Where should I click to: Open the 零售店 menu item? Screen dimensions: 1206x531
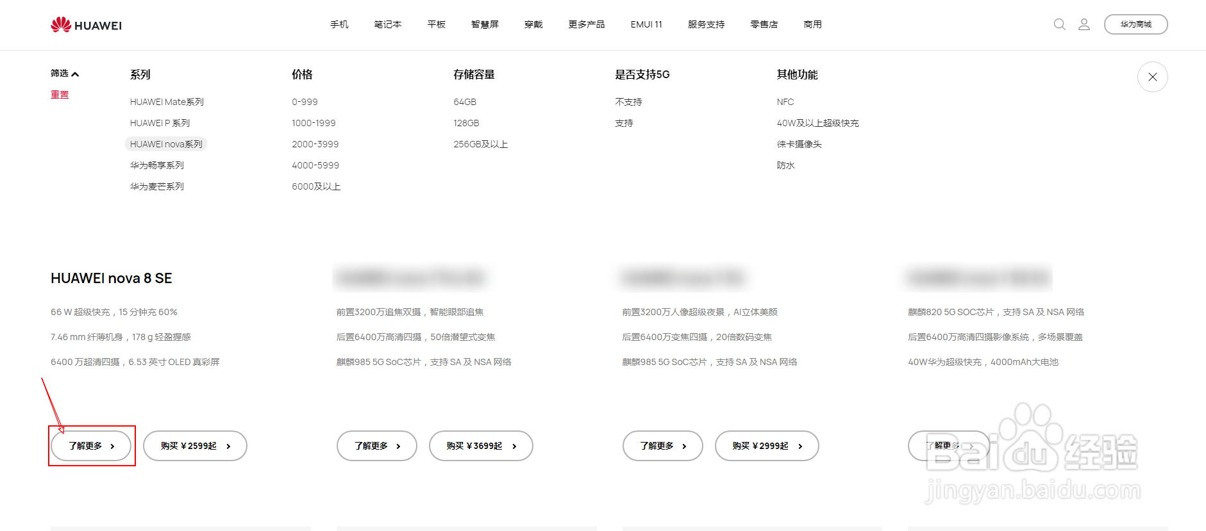[764, 24]
